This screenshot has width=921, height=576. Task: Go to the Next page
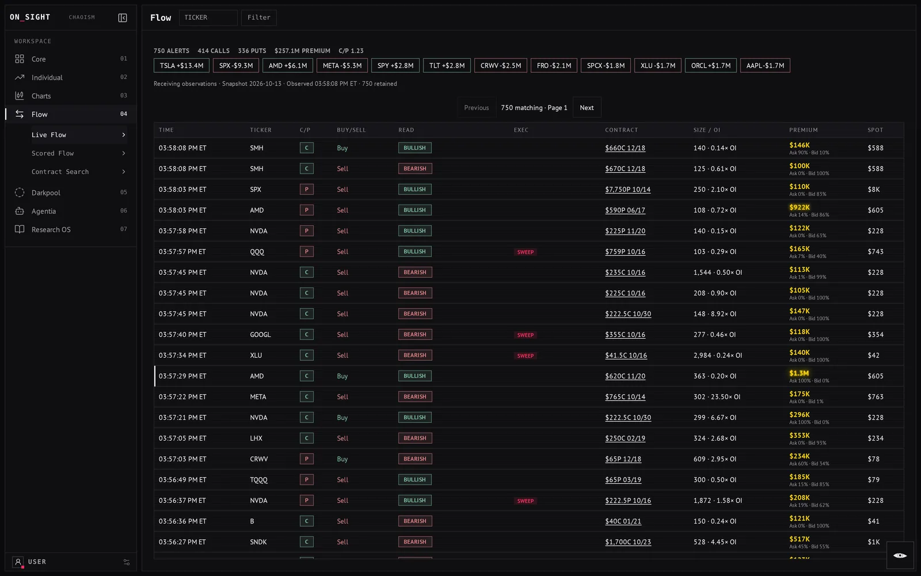[x=587, y=108]
